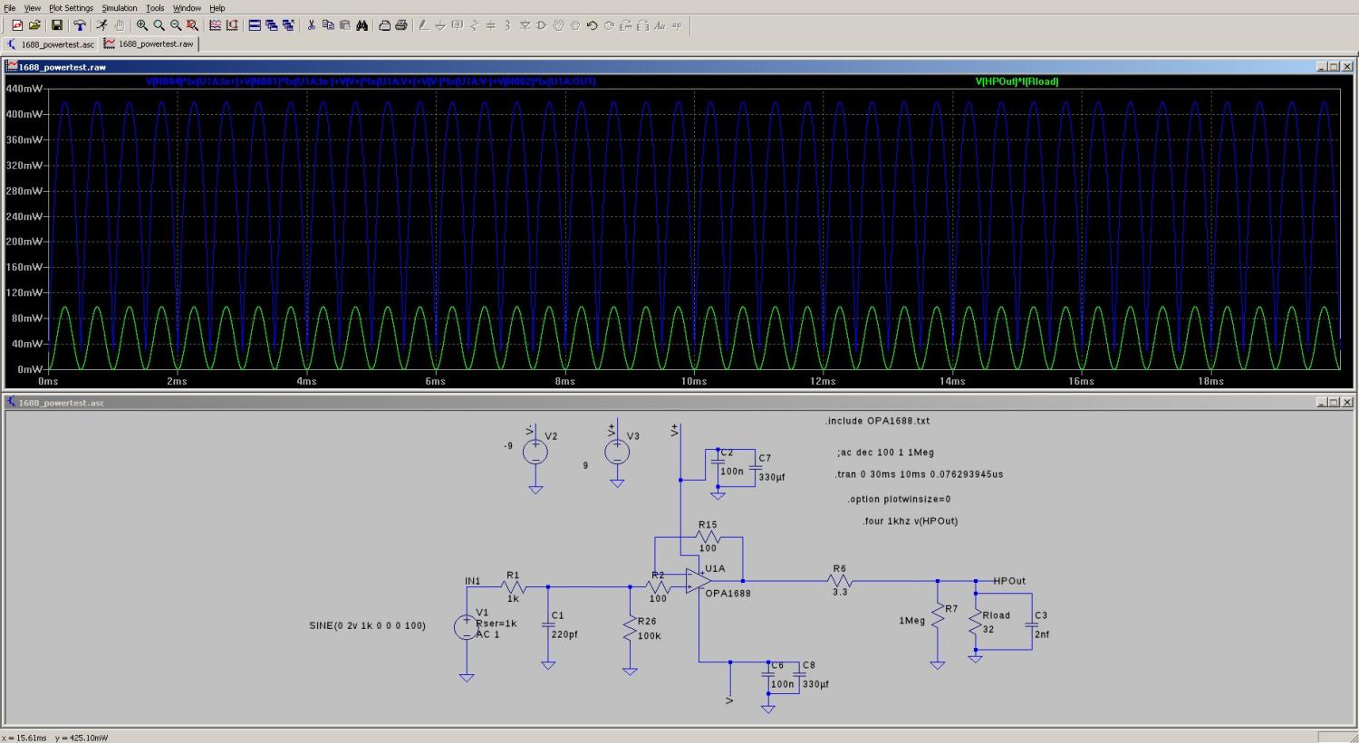
Task: Click the .include OPA1688.txt directive
Action: coord(877,421)
